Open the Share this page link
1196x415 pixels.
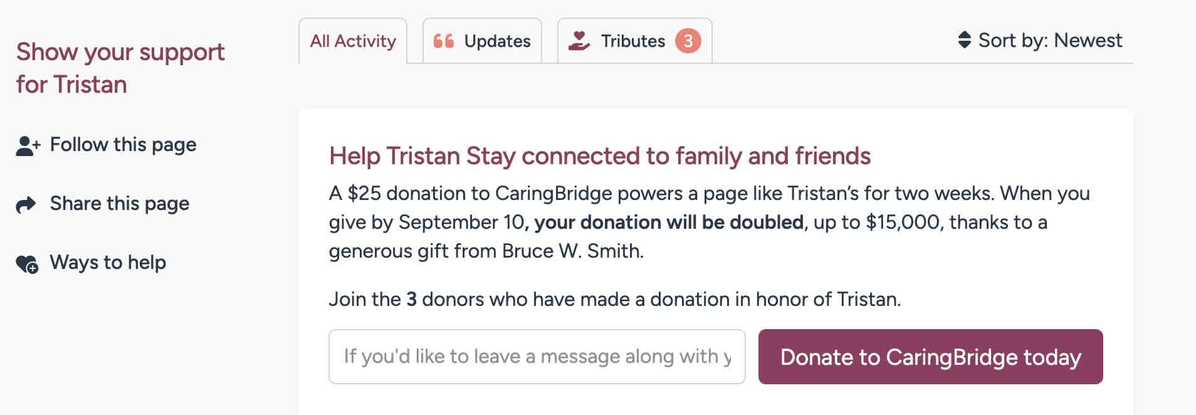coord(119,204)
